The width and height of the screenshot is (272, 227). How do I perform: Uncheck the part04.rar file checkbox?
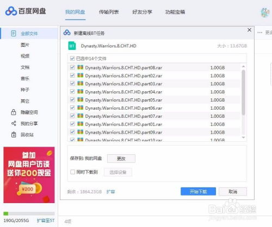click(72, 92)
